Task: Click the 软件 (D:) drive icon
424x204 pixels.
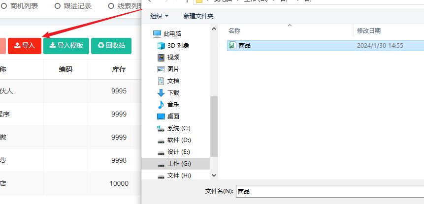Action: pyautogui.click(x=161, y=141)
